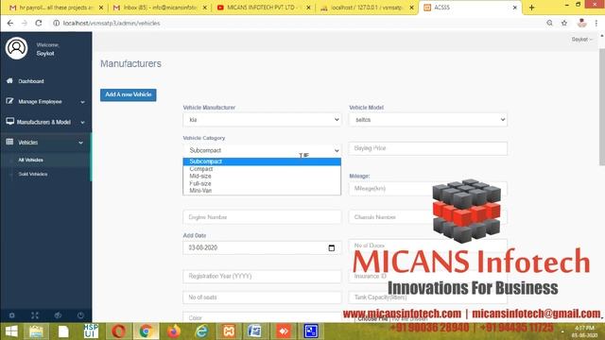Choose Mini-Van category option

[x=262, y=191]
